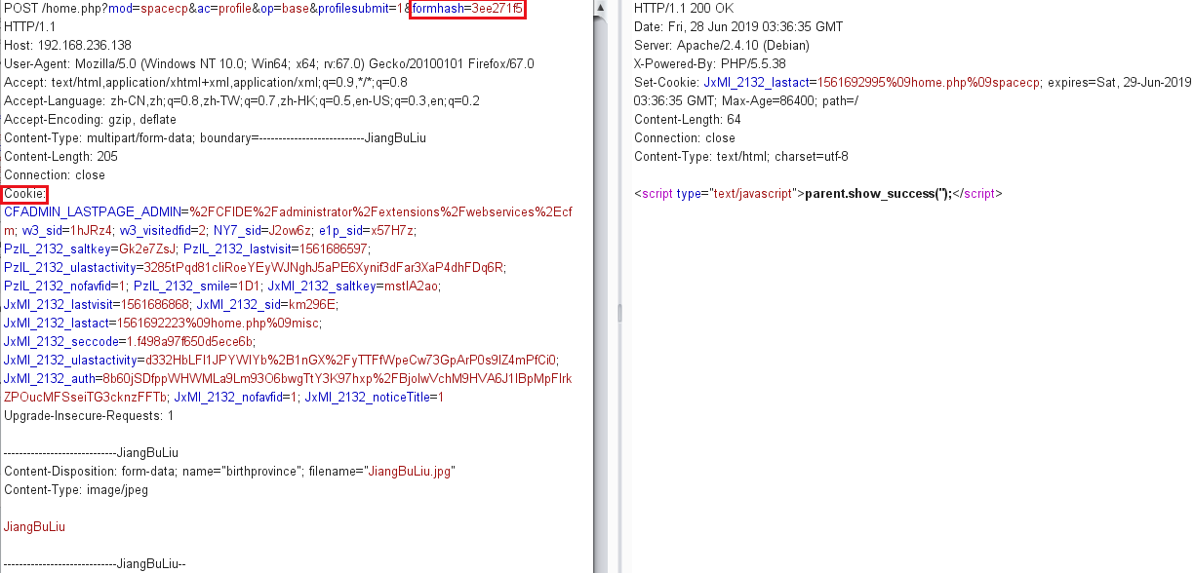Click the 'JxMl_2132_ulastactivity' cookie line

click(x=282, y=360)
